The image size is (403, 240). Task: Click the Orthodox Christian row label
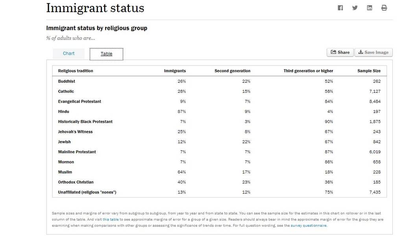point(76,182)
